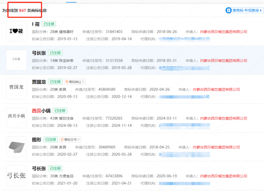Open agency link in 贾国龙 row
Image resolution: width=264 pixels, height=191 pixels.
pos(184,97)
